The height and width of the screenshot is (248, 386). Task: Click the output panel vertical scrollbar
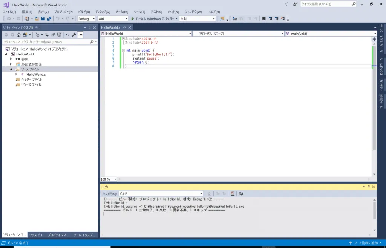click(x=374, y=210)
